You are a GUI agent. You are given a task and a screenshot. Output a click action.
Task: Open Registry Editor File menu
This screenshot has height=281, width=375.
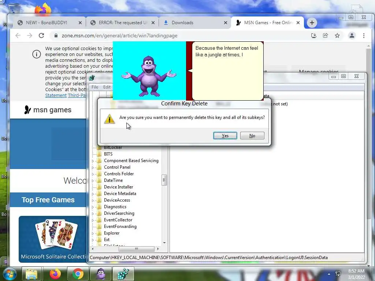pyautogui.click(x=95, y=87)
